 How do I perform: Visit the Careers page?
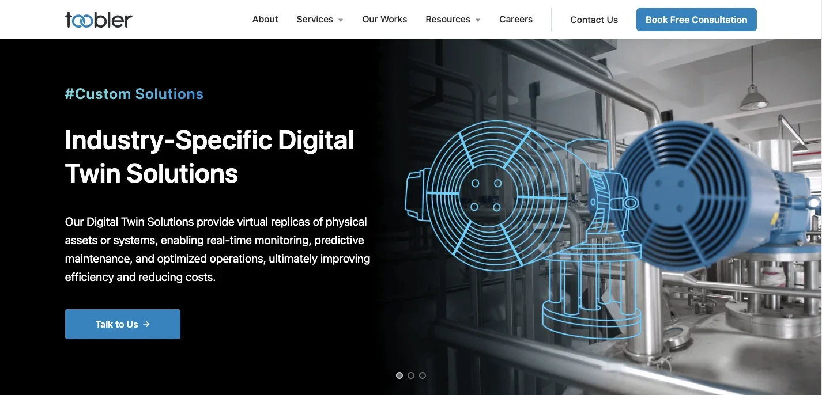[516, 20]
